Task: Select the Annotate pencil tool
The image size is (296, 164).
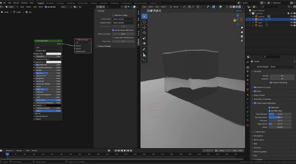Action: pos(144,49)
